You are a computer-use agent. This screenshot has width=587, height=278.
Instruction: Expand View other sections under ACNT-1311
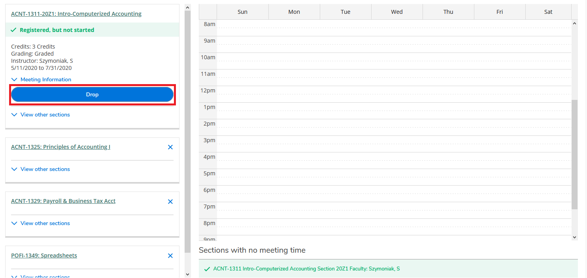(41, 115)
